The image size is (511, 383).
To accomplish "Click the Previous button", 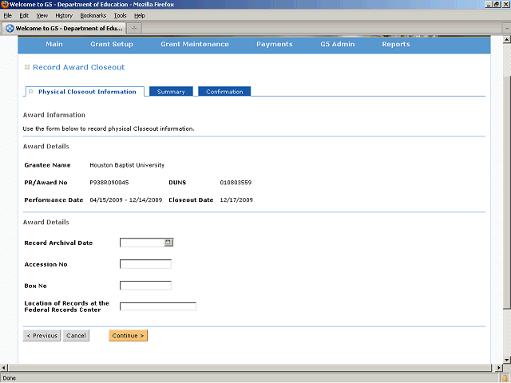I will point(42,335).
